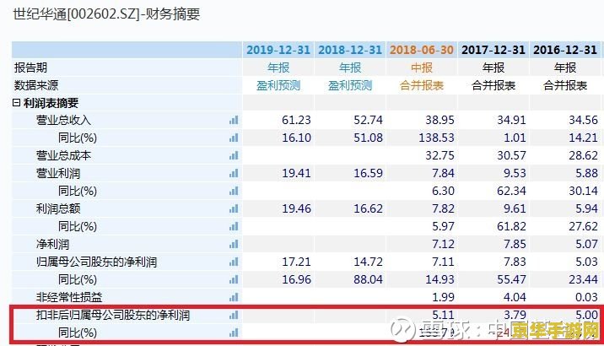Click total cost value 30.57
The width and height of the screenshot is (604, 346).
coord(511,155)
